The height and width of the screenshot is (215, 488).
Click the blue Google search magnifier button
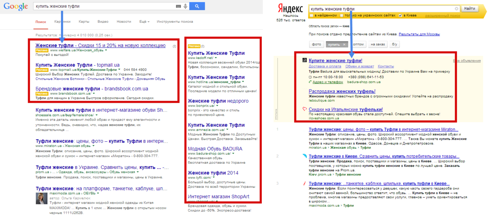(x=197, y=6)
